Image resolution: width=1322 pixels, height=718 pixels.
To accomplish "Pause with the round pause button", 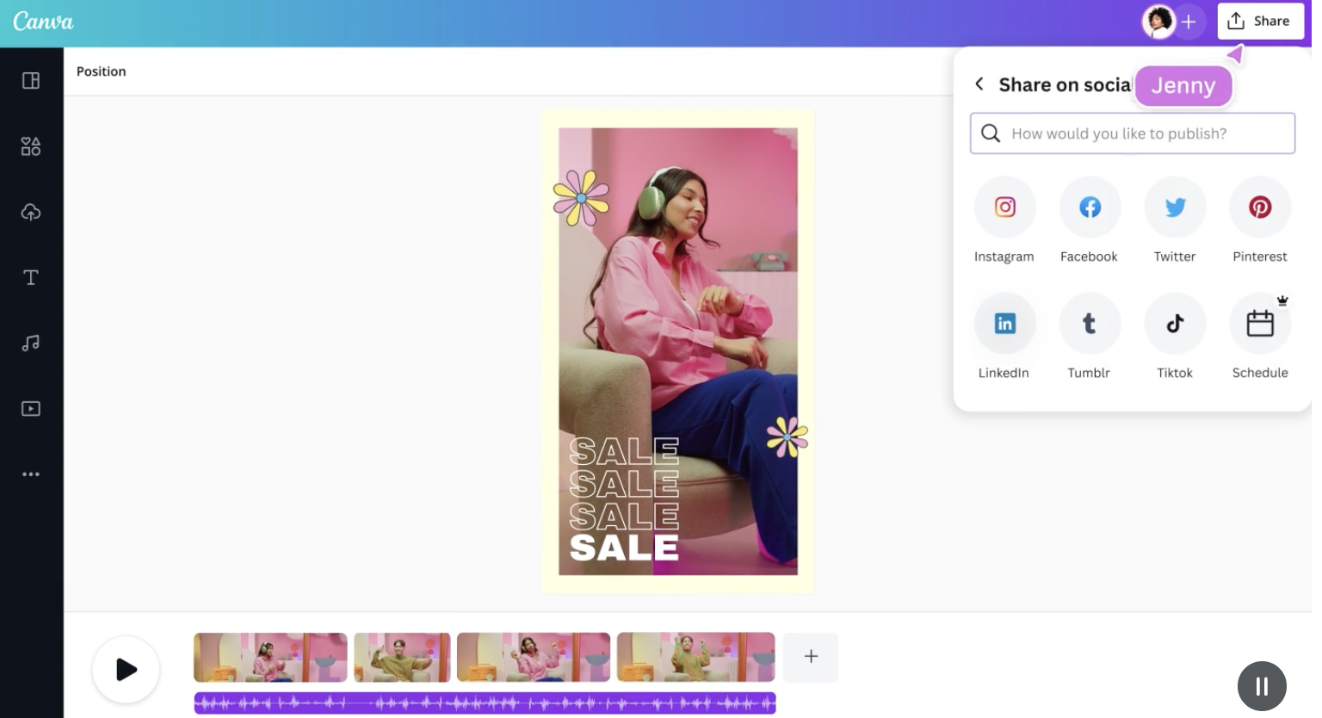I will [1262, 686].
